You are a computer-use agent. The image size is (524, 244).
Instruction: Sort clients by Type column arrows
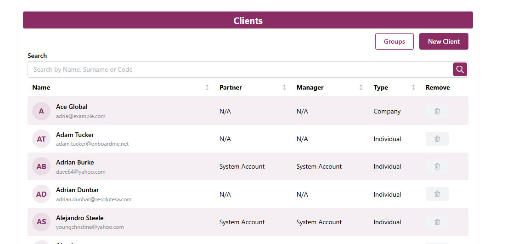[x=413, y=87]
